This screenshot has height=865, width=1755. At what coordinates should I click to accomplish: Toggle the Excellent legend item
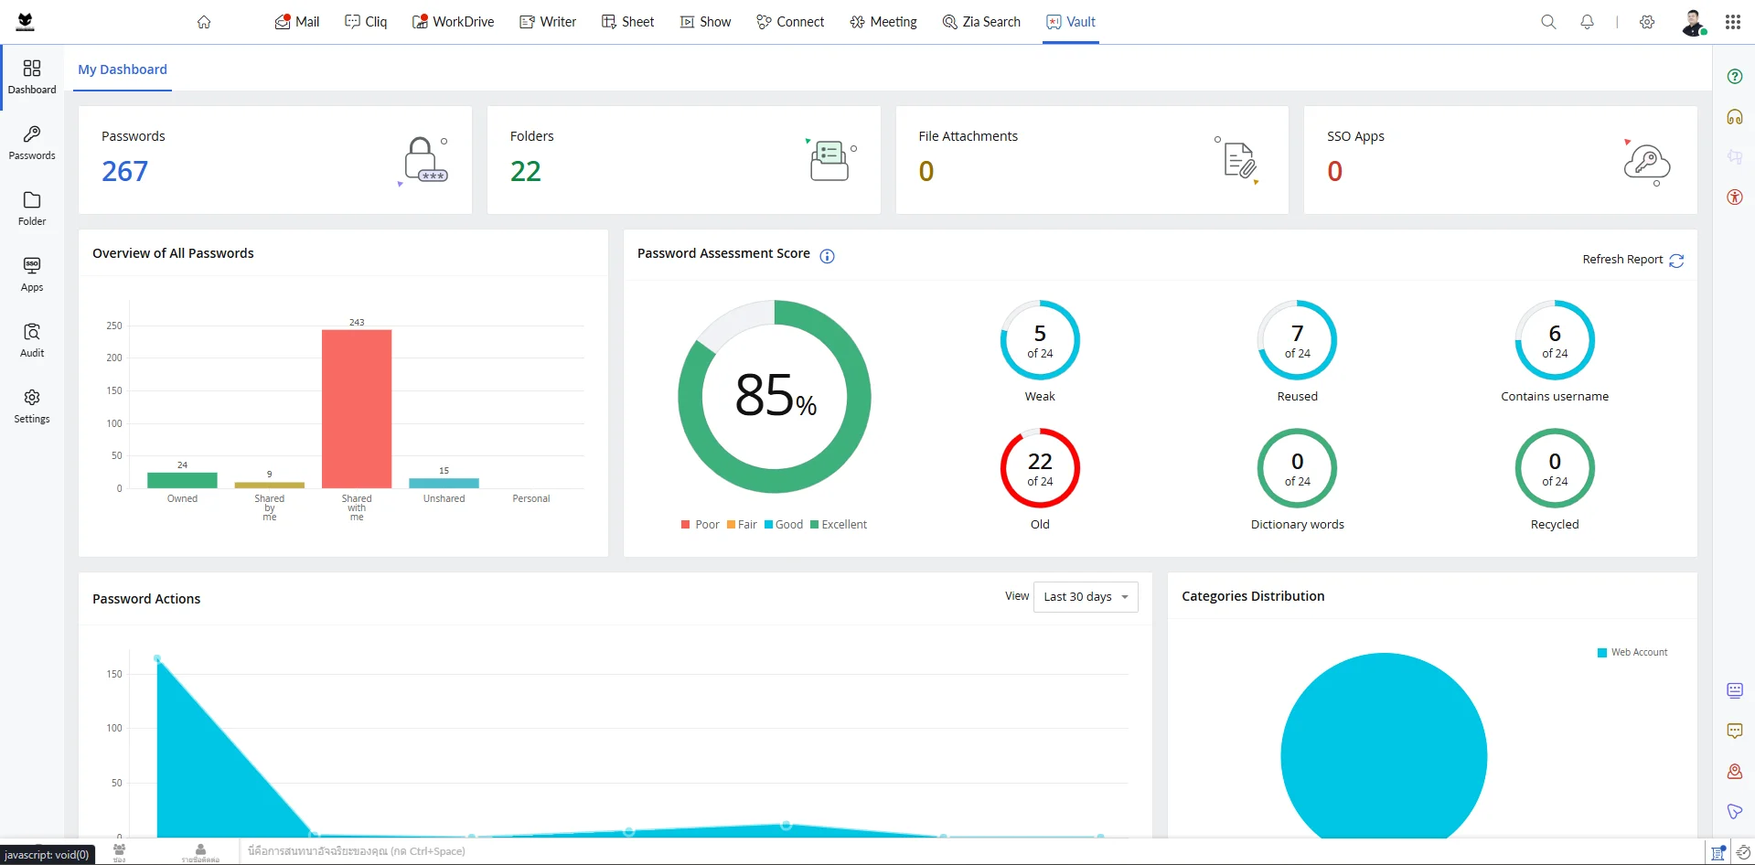(838, 525)
